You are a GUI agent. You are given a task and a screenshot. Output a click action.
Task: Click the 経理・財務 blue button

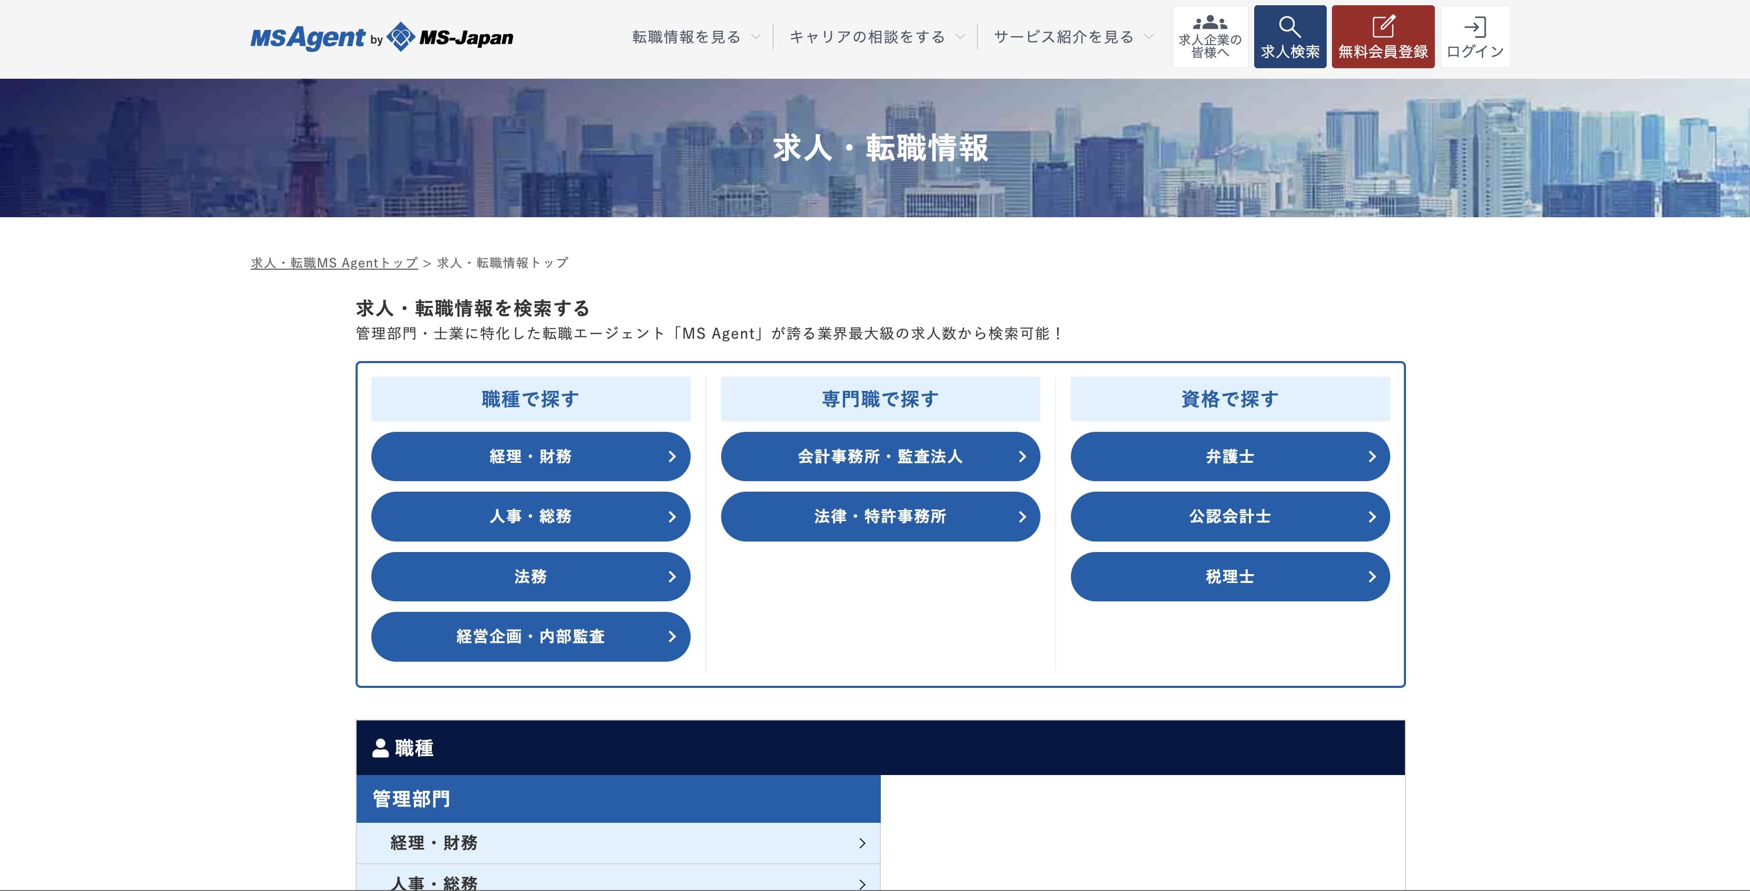[530, 457]
